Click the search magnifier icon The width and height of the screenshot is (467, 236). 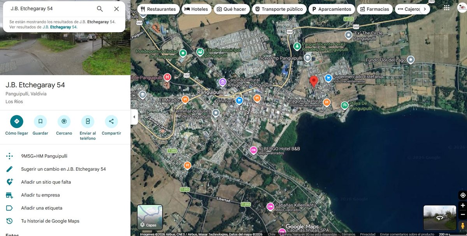pos(100,9)
